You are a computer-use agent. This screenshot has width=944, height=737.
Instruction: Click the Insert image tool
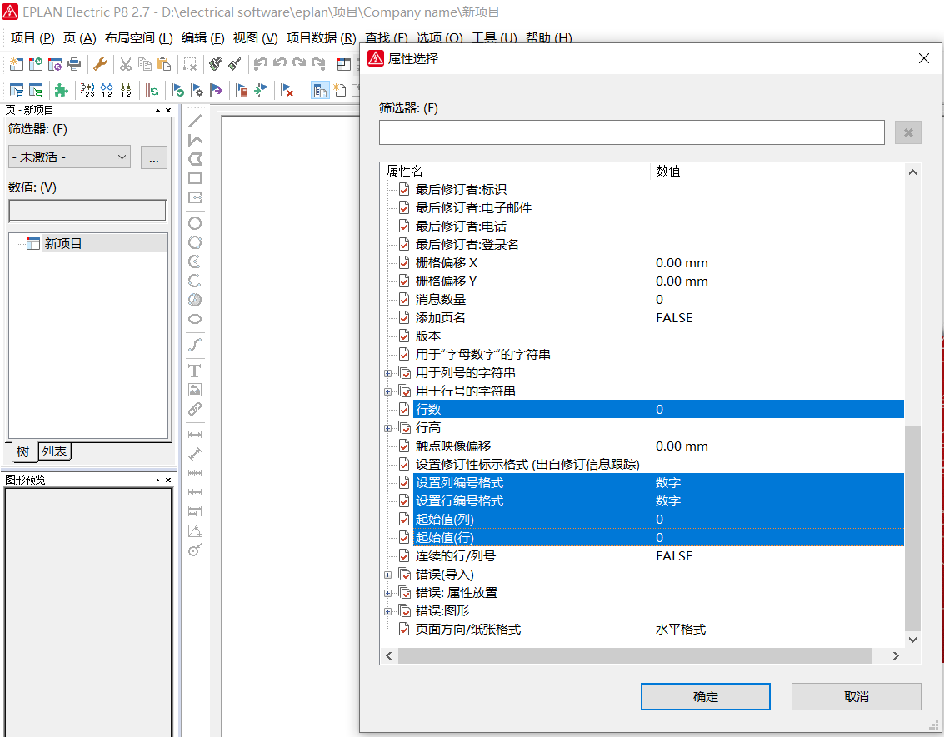point(195,390)
